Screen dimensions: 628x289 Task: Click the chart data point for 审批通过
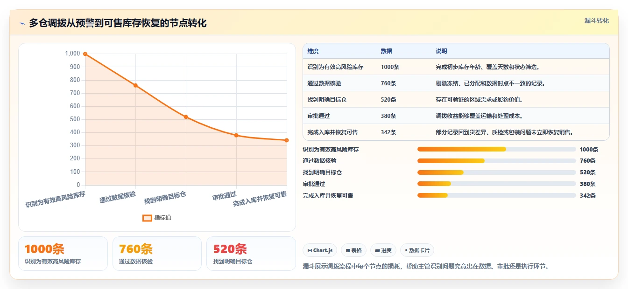point(236,135)
